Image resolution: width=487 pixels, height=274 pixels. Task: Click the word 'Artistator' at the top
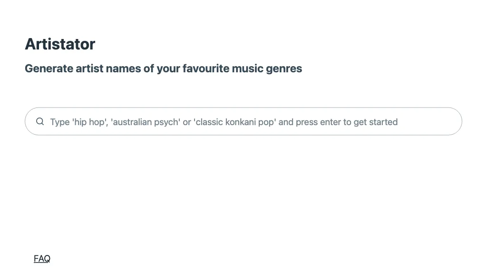tap(60, 44)
